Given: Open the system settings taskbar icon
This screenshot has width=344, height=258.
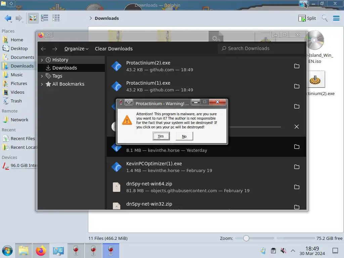Looking at the screenshot, I should pos(58,251).
